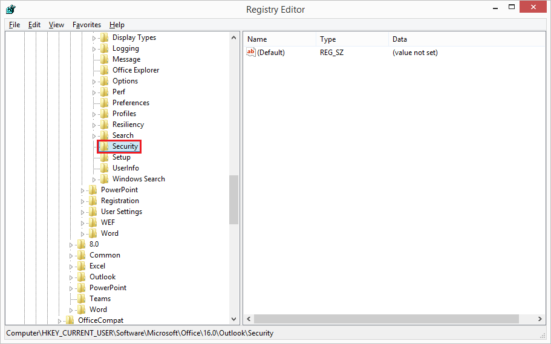Click the WEF folder icon
551x344 pixels.
[x=93, y=222]
